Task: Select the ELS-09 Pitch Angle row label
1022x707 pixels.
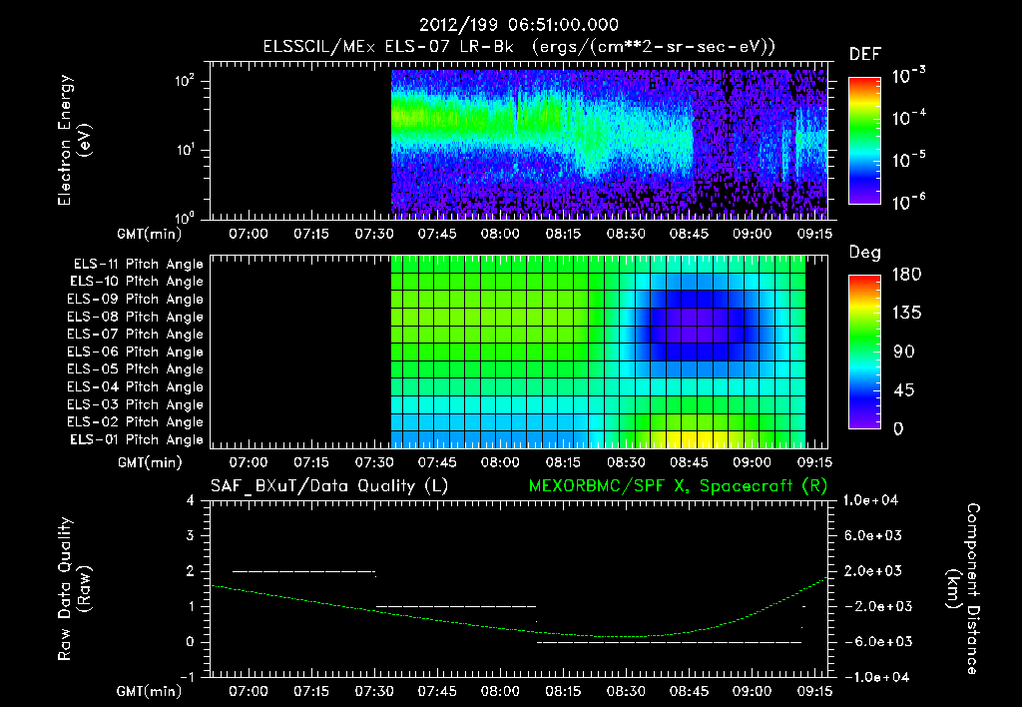Action: point(136,300)
